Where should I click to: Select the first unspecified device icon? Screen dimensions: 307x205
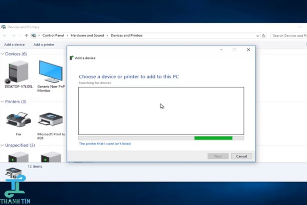click(18, 157)
